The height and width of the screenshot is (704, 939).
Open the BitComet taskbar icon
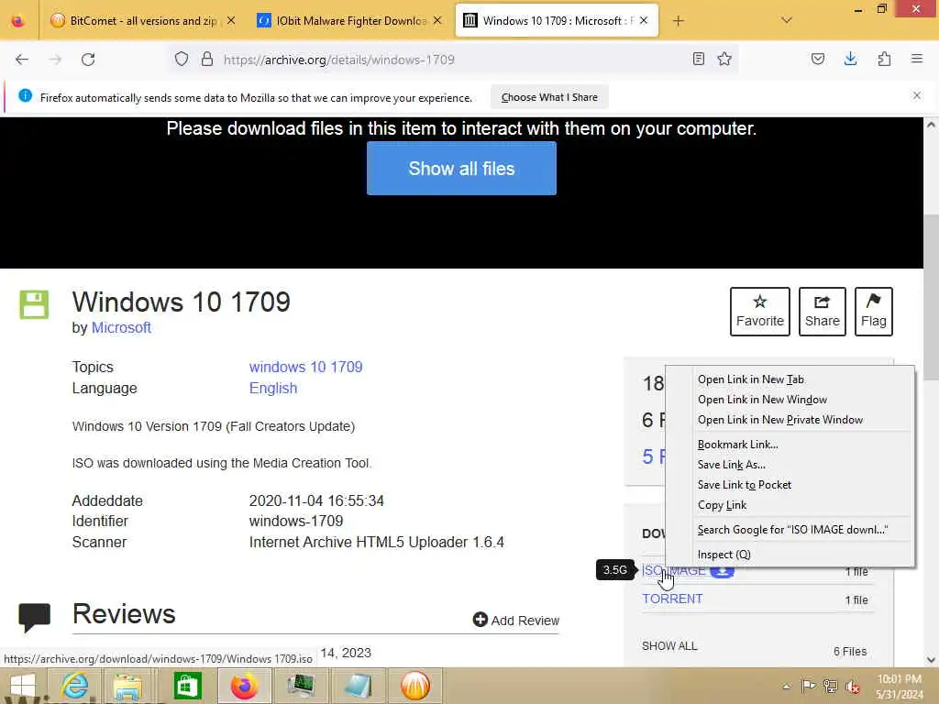[x=415, y=686]
